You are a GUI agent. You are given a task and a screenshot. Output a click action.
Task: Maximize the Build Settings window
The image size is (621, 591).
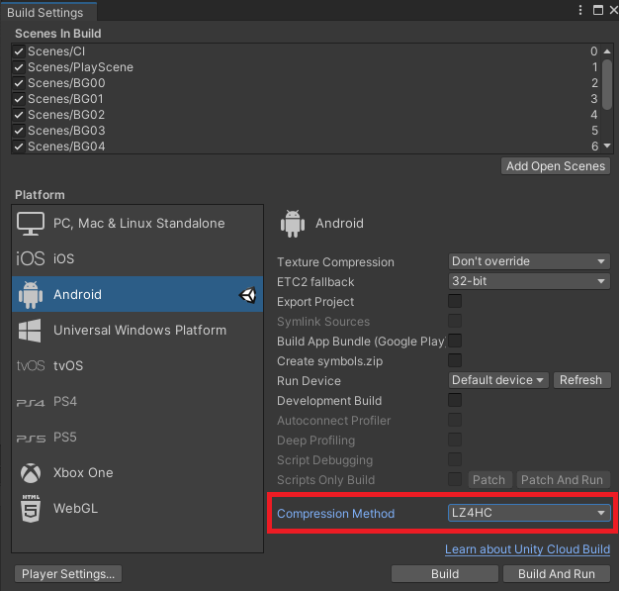(x=597, y=10)
